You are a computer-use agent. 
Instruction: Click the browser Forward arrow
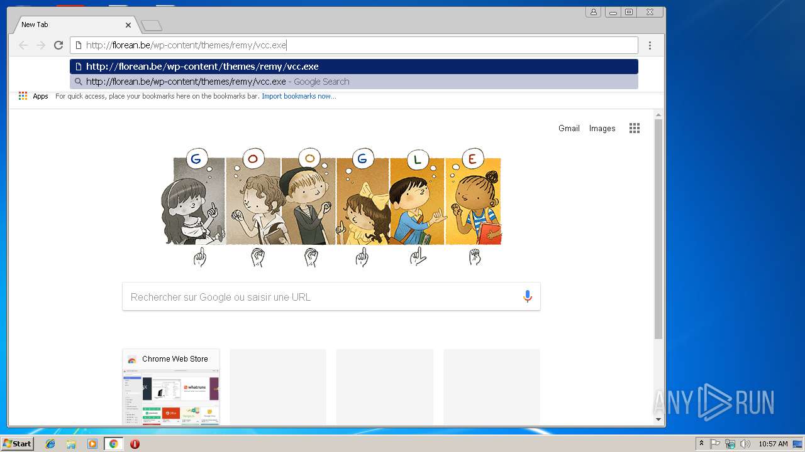coord(41,45)
